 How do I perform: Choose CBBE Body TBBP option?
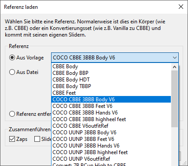click(x=111, y=86)
